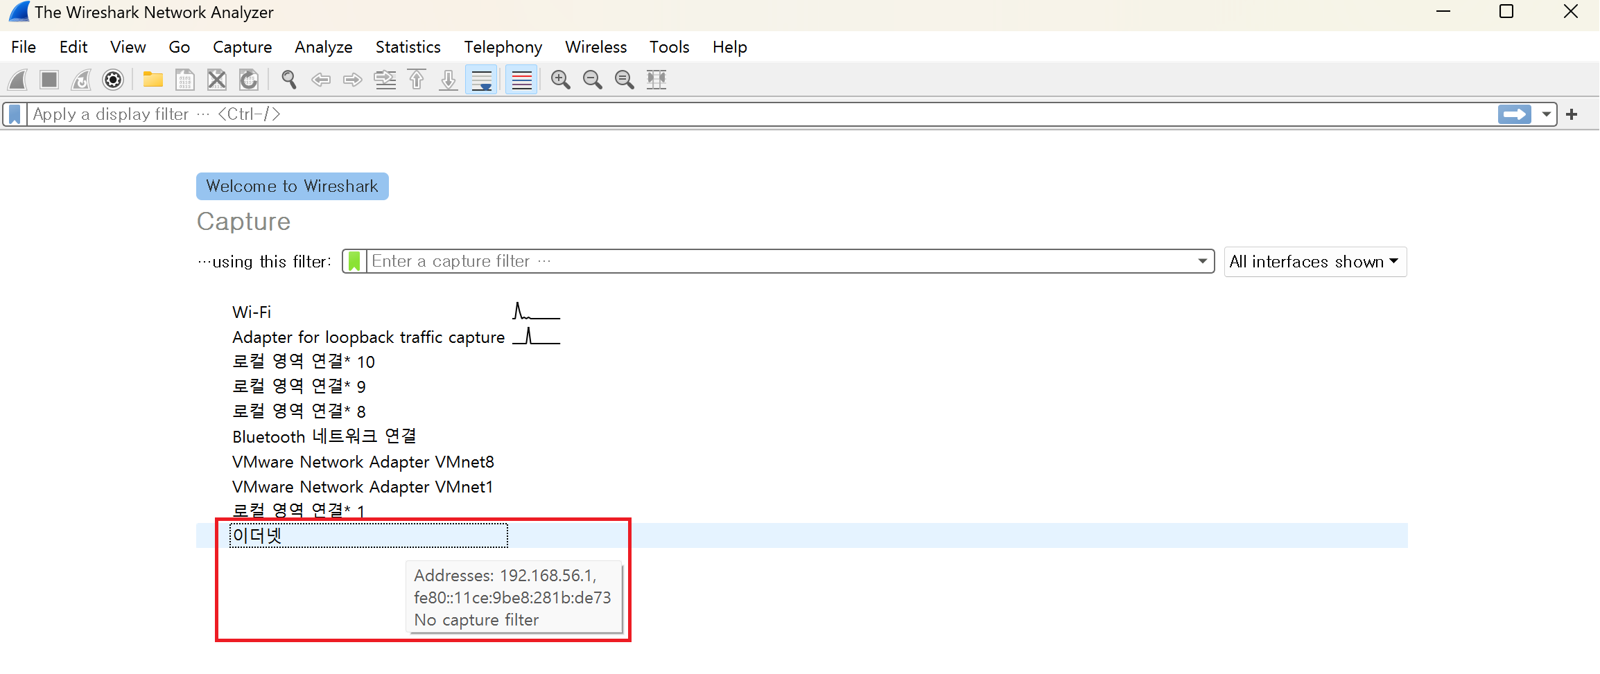Image resolution: width=1600 pixels, height=674 pixels.
Task: Click Welcome to Wireshark banner
Action: point(293,186)
